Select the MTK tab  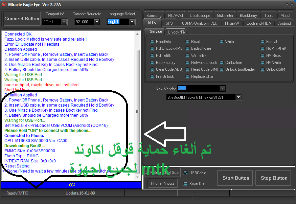point(152,23)
